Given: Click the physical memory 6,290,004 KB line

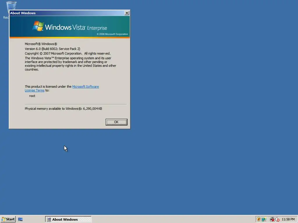Looking at the screenshot, I should tap(63, 109).
